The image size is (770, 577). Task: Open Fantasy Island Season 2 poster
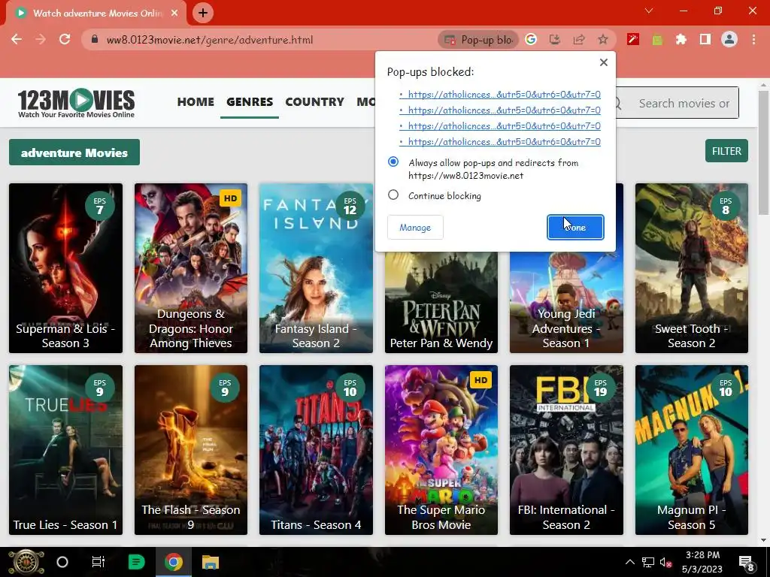[x=317, y=268]
